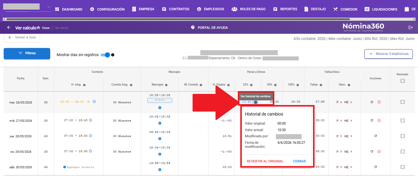The width and height of the screenshot is (418, 176).
Task: Click the info icon beside 100% header
Action: (298, 85)
